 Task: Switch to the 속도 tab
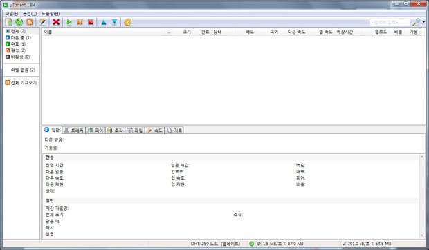pyautogui.click(x=155, y=131)
